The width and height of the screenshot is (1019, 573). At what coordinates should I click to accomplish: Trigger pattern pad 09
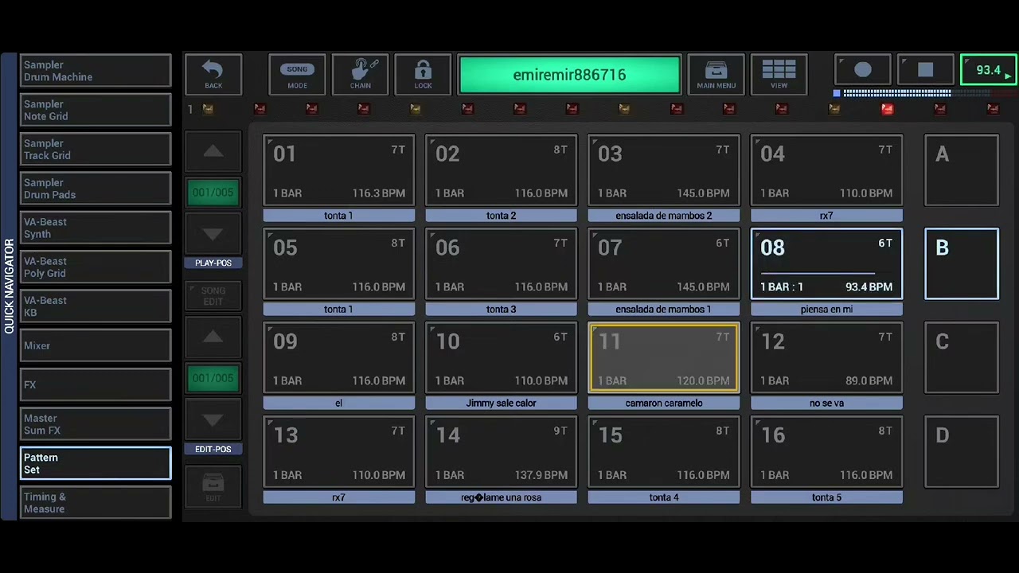pos(339,358)
